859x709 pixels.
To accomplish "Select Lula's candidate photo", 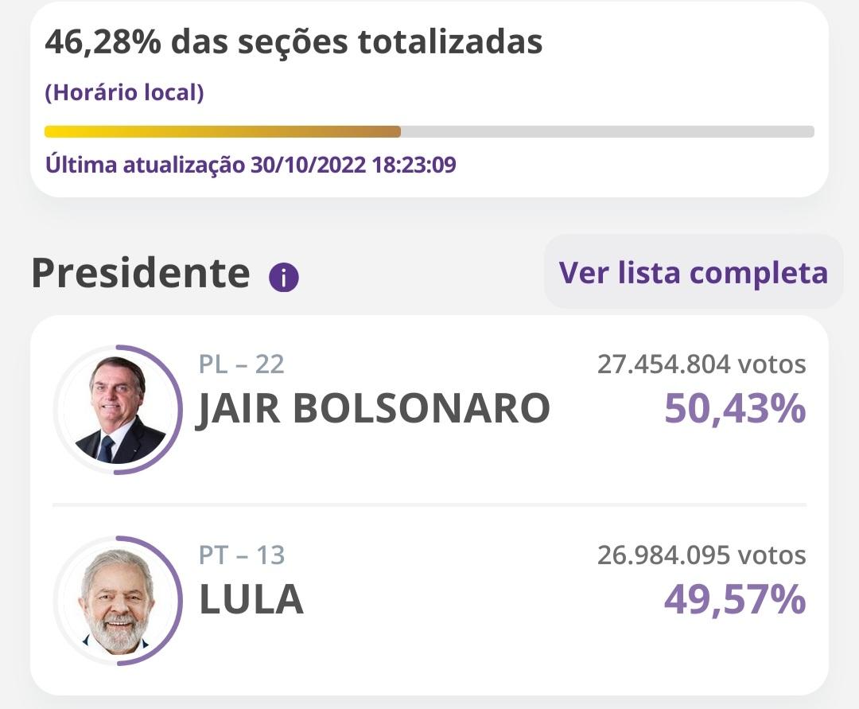I will click(x=117, y=601).
